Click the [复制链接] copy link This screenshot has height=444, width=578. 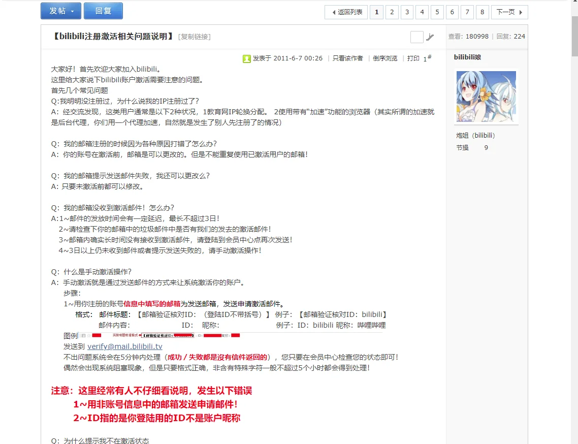click(x=194, y=37)
